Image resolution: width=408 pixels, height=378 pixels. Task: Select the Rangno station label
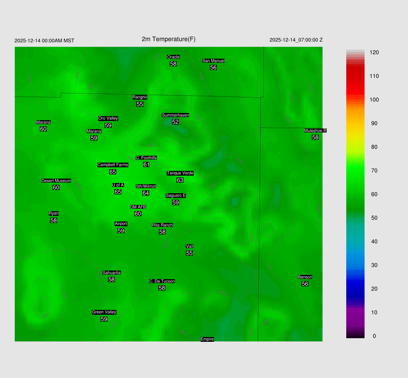[x=140, y=97]
